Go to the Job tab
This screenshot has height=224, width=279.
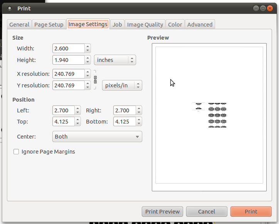click(117, 25)
